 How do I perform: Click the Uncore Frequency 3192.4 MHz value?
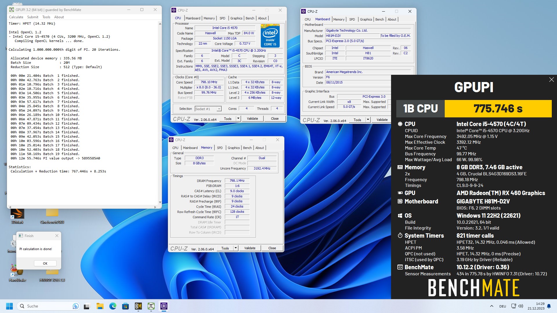(262, 168)
